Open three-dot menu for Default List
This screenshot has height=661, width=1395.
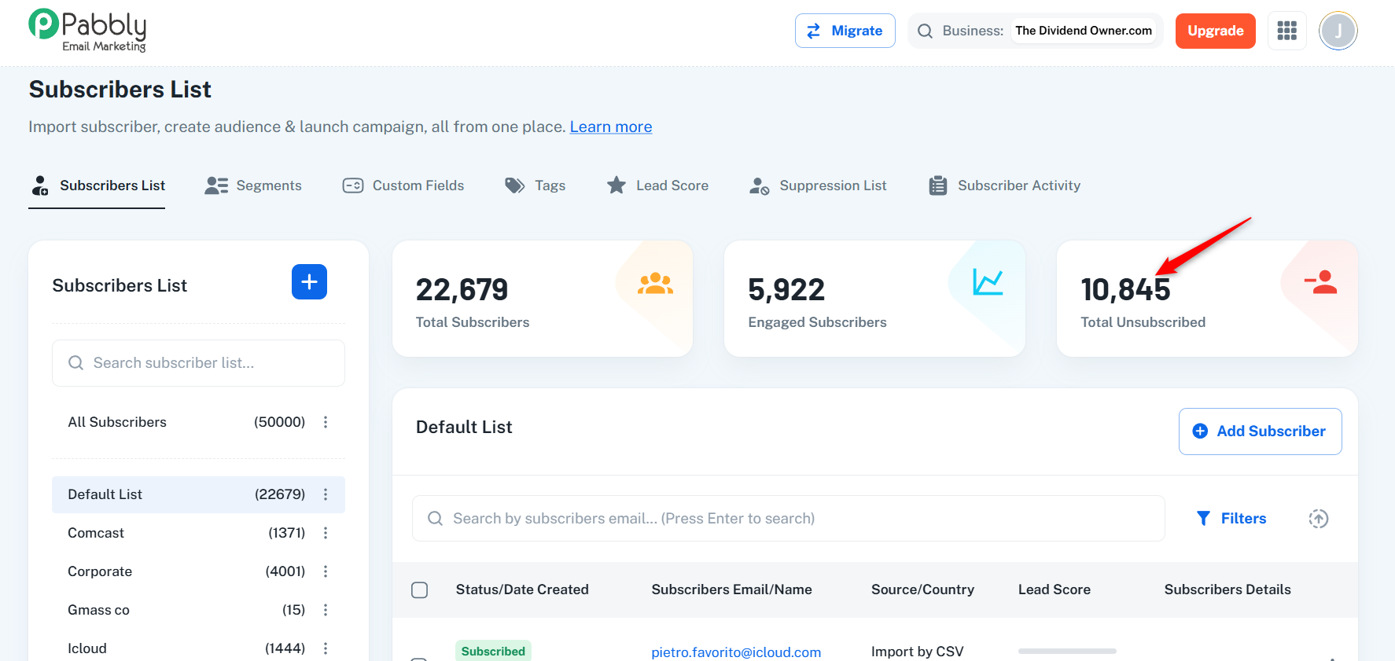pos(326,494)
